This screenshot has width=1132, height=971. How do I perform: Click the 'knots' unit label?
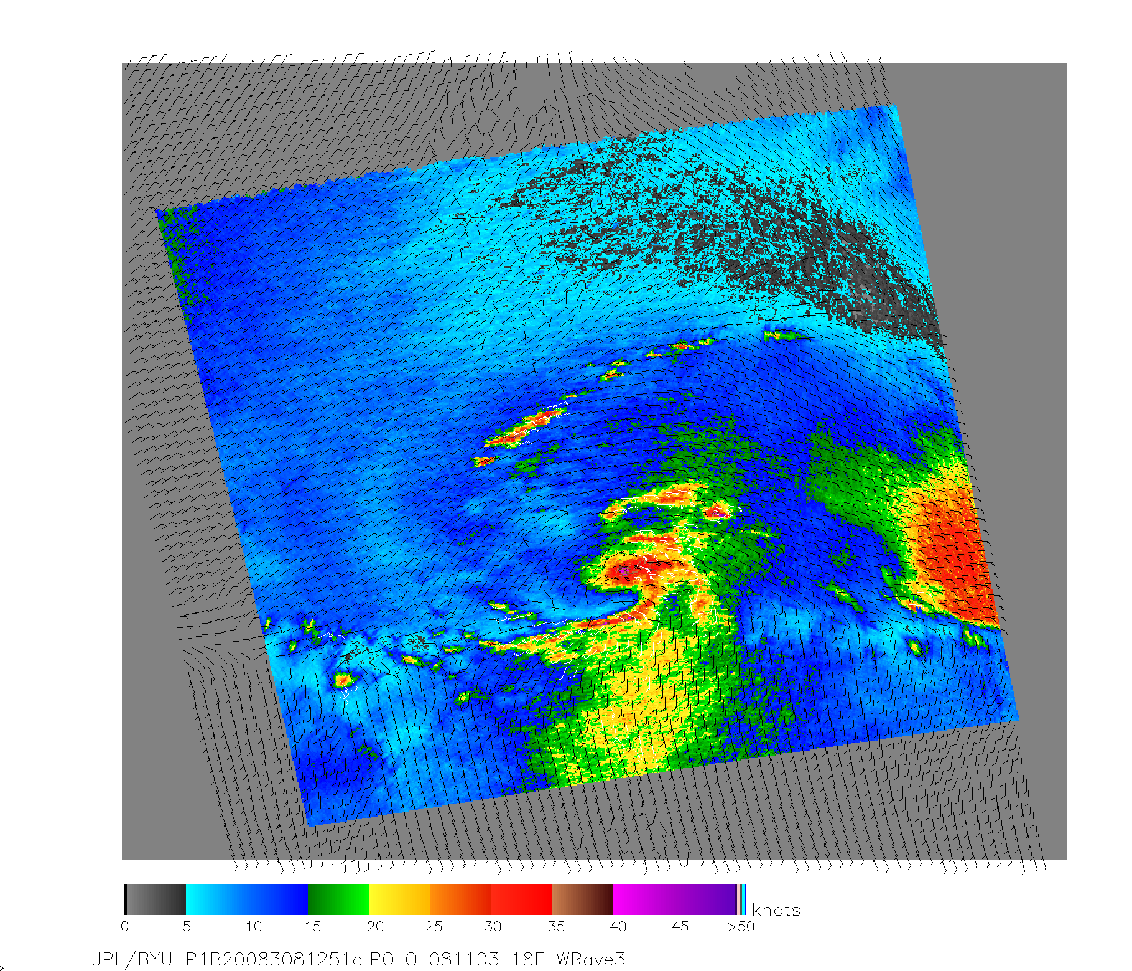pos(776,910)
